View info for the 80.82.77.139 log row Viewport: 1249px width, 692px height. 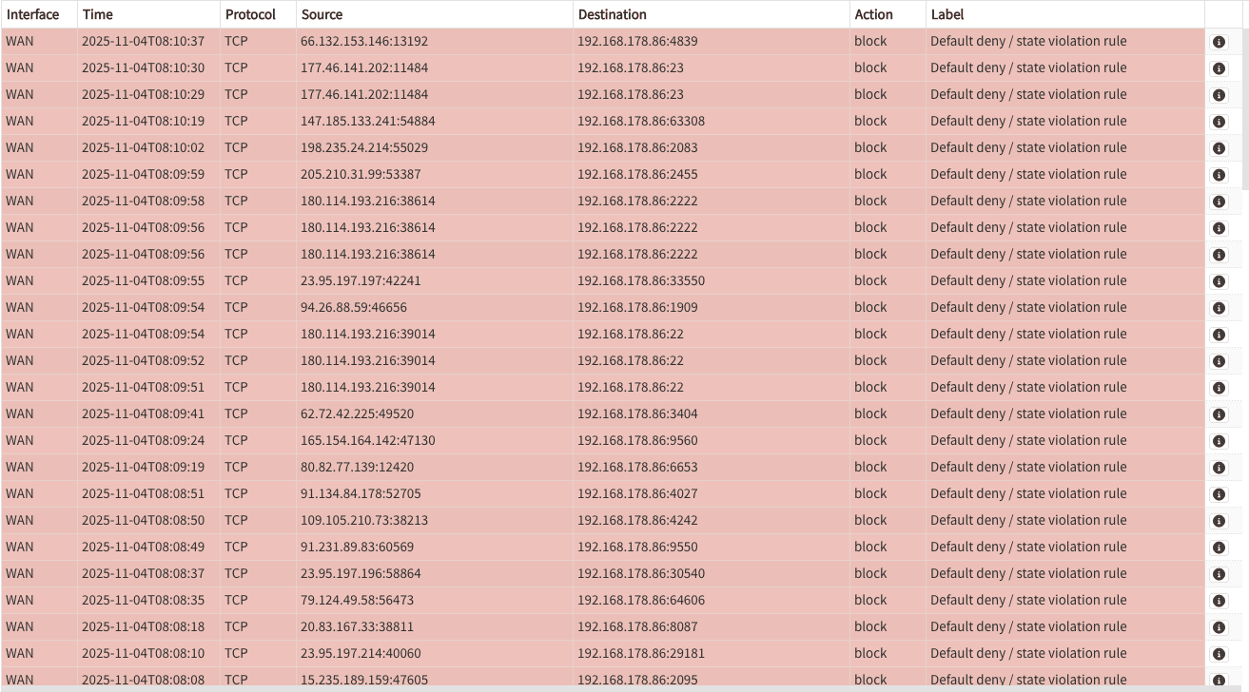1219,468
